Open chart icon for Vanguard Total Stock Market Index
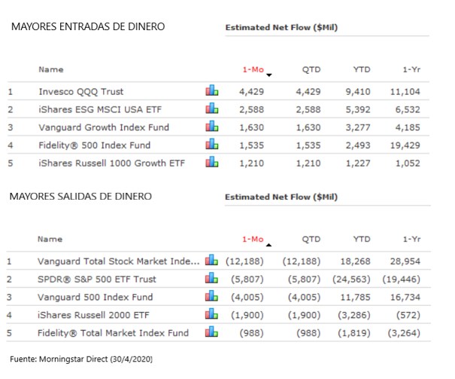The image size is (455, 379). 212,261
